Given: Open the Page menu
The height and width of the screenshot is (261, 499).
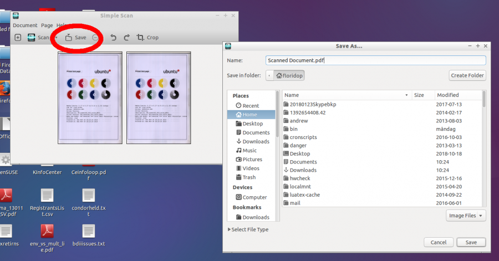Looking at the screenshot, I should pyautogui.click(x=47, y=25).
